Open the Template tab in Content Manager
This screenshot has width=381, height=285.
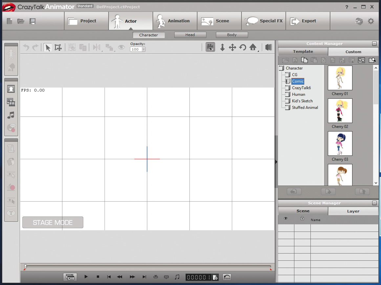point(303,51)
